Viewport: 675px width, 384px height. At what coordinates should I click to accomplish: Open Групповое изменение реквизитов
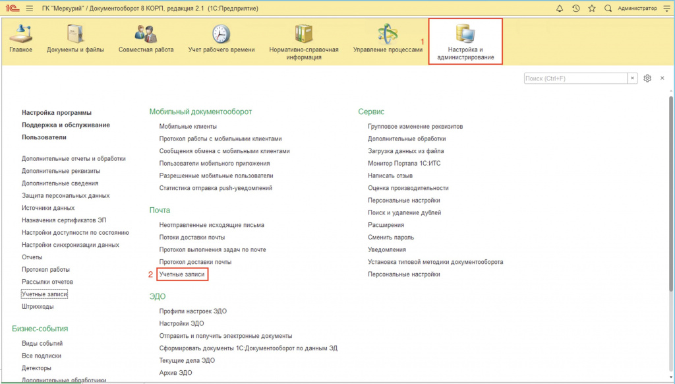tap(415, 126)
